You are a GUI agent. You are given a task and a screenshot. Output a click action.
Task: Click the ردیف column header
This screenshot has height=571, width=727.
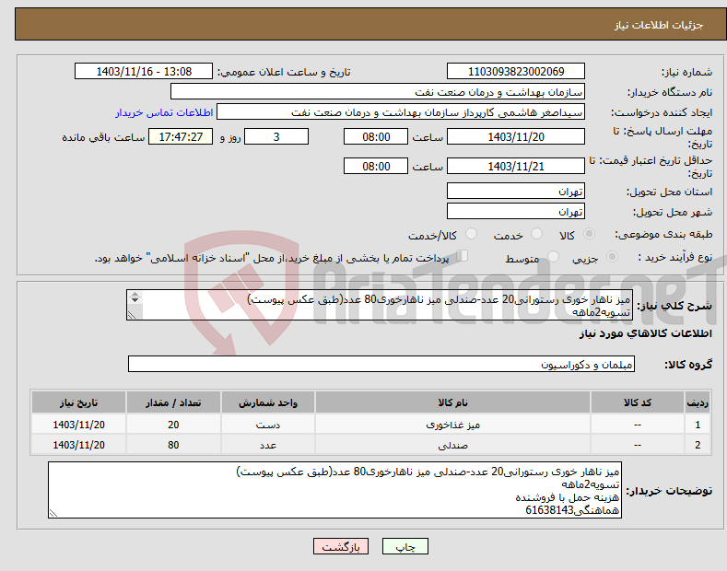pos(698,402)
